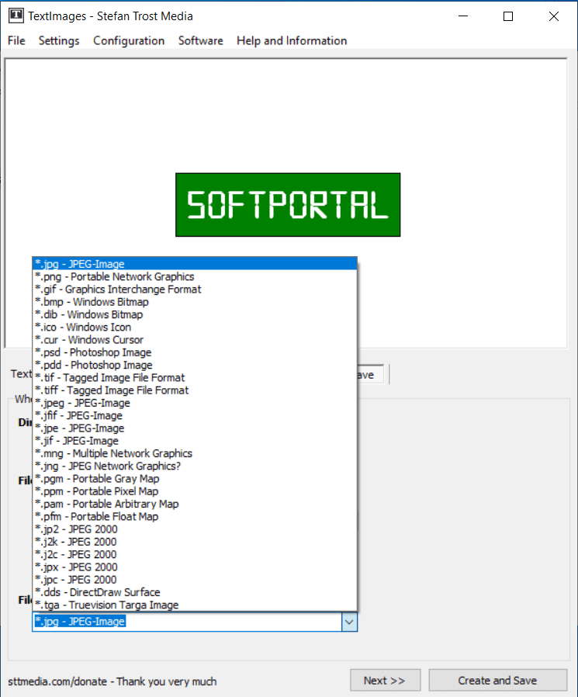Click the Next >> button
Image resolution: width=578 pixels, height=697 pixels.
coord(385,680)
